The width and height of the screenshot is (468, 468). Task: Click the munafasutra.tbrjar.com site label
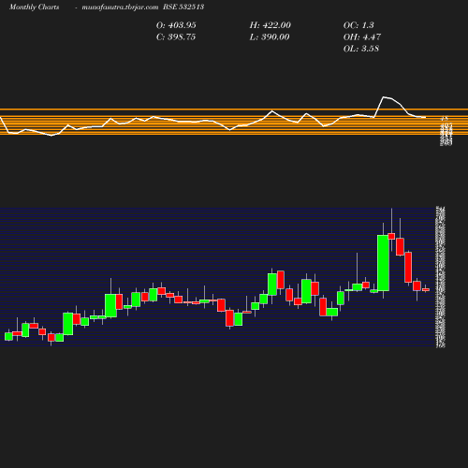click(x=120, y=7)
